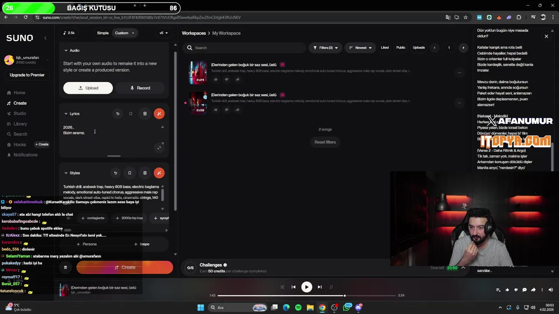This screenshot has height=314, width=559.
Task: Toggle the Uploads filter
Action: point(419,48)
